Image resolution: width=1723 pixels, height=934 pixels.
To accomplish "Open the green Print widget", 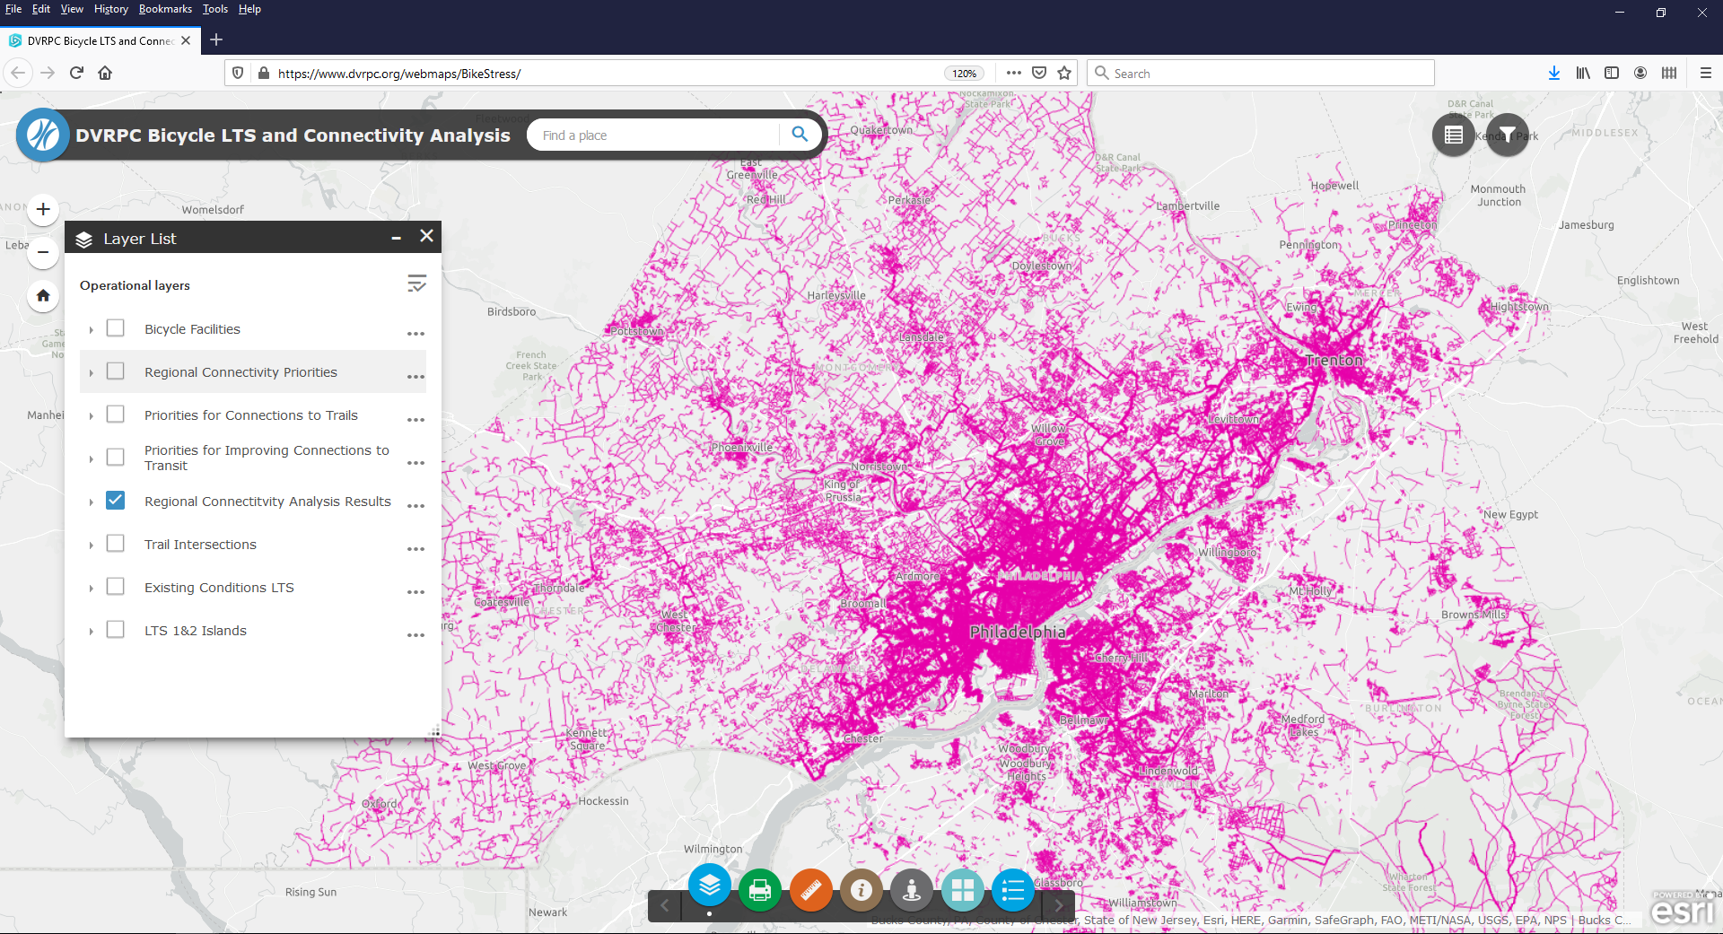I will (760, 890).
